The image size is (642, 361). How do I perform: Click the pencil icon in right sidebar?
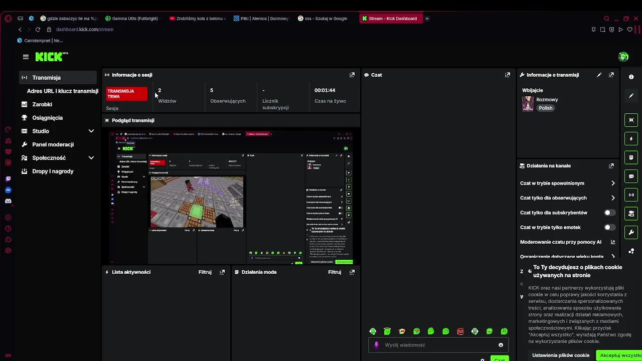(631, 96)
